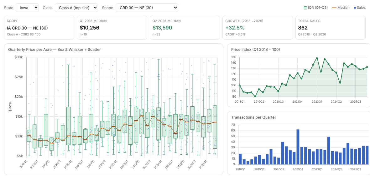Click the 2023Q1 peak point on Price Index

pyautogui.click(x=317, y=58)
